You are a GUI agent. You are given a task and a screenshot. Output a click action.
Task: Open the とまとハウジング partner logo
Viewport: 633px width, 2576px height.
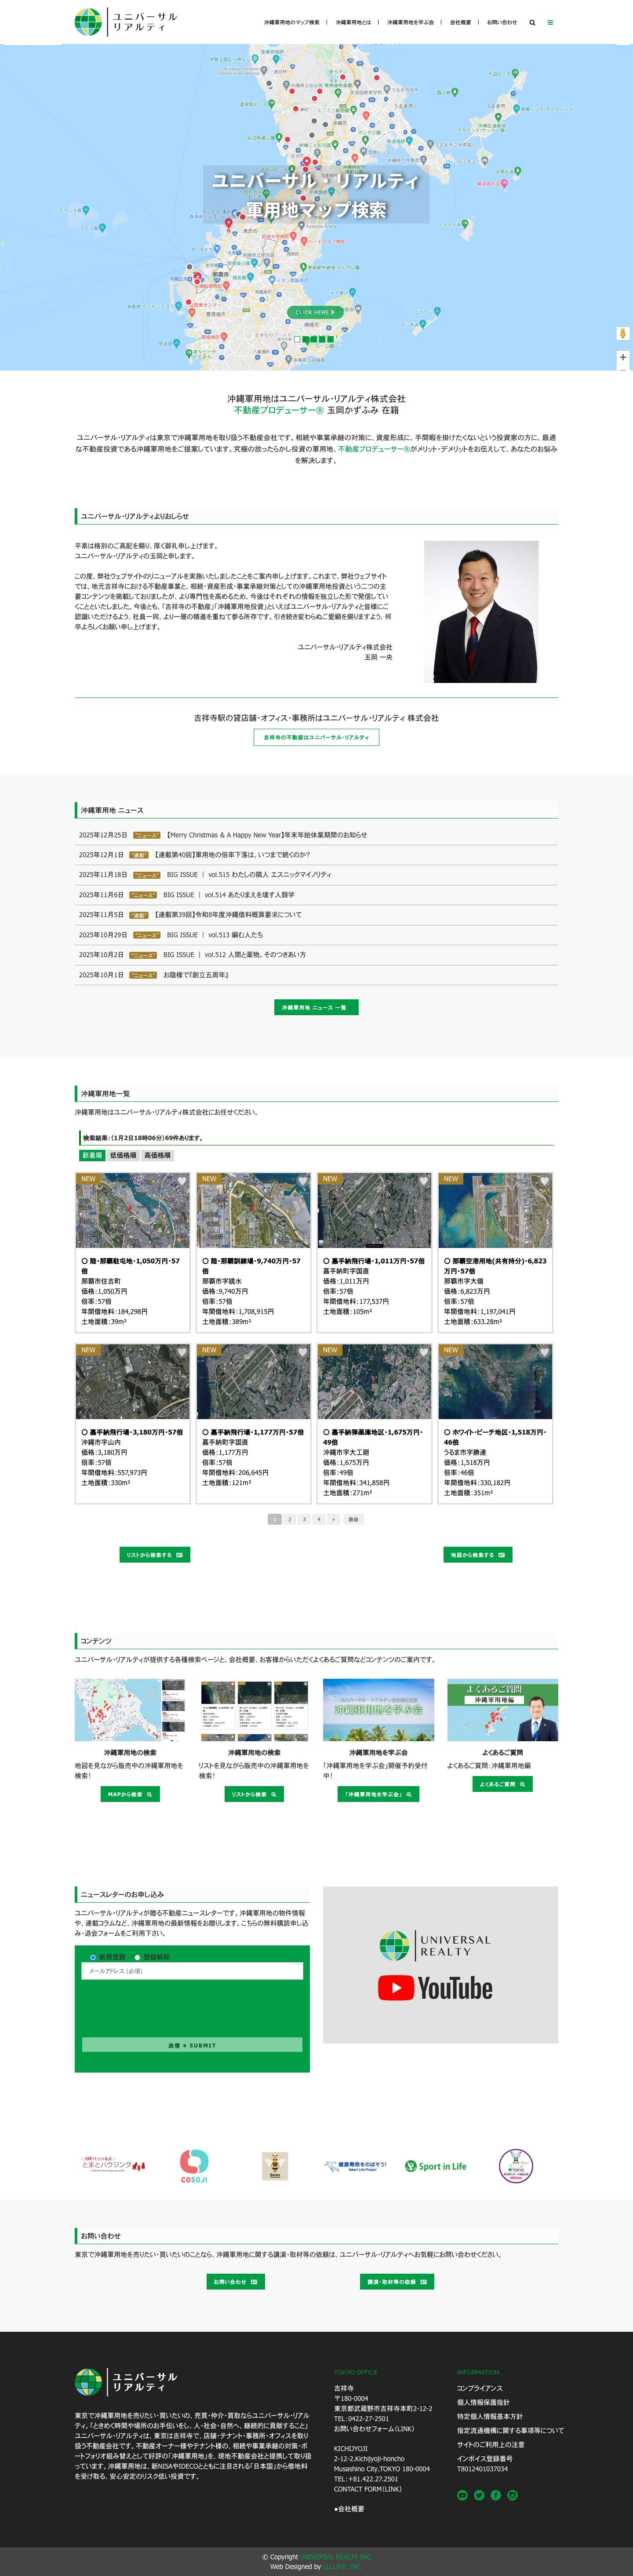click(x=113, y=2166)
